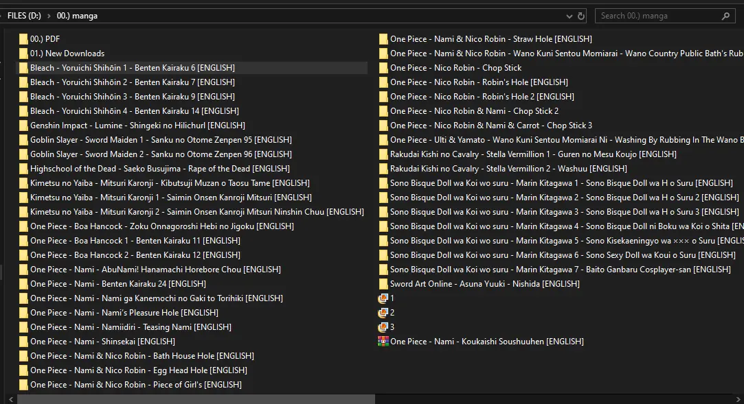Select the WinRAR archive One Piece - Nami - Koukaishi Soushuuhen

click(x=481, y=342)
